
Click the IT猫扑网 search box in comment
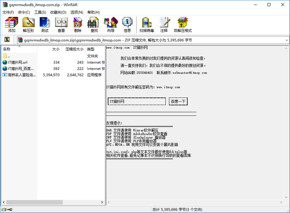[137, 101]
